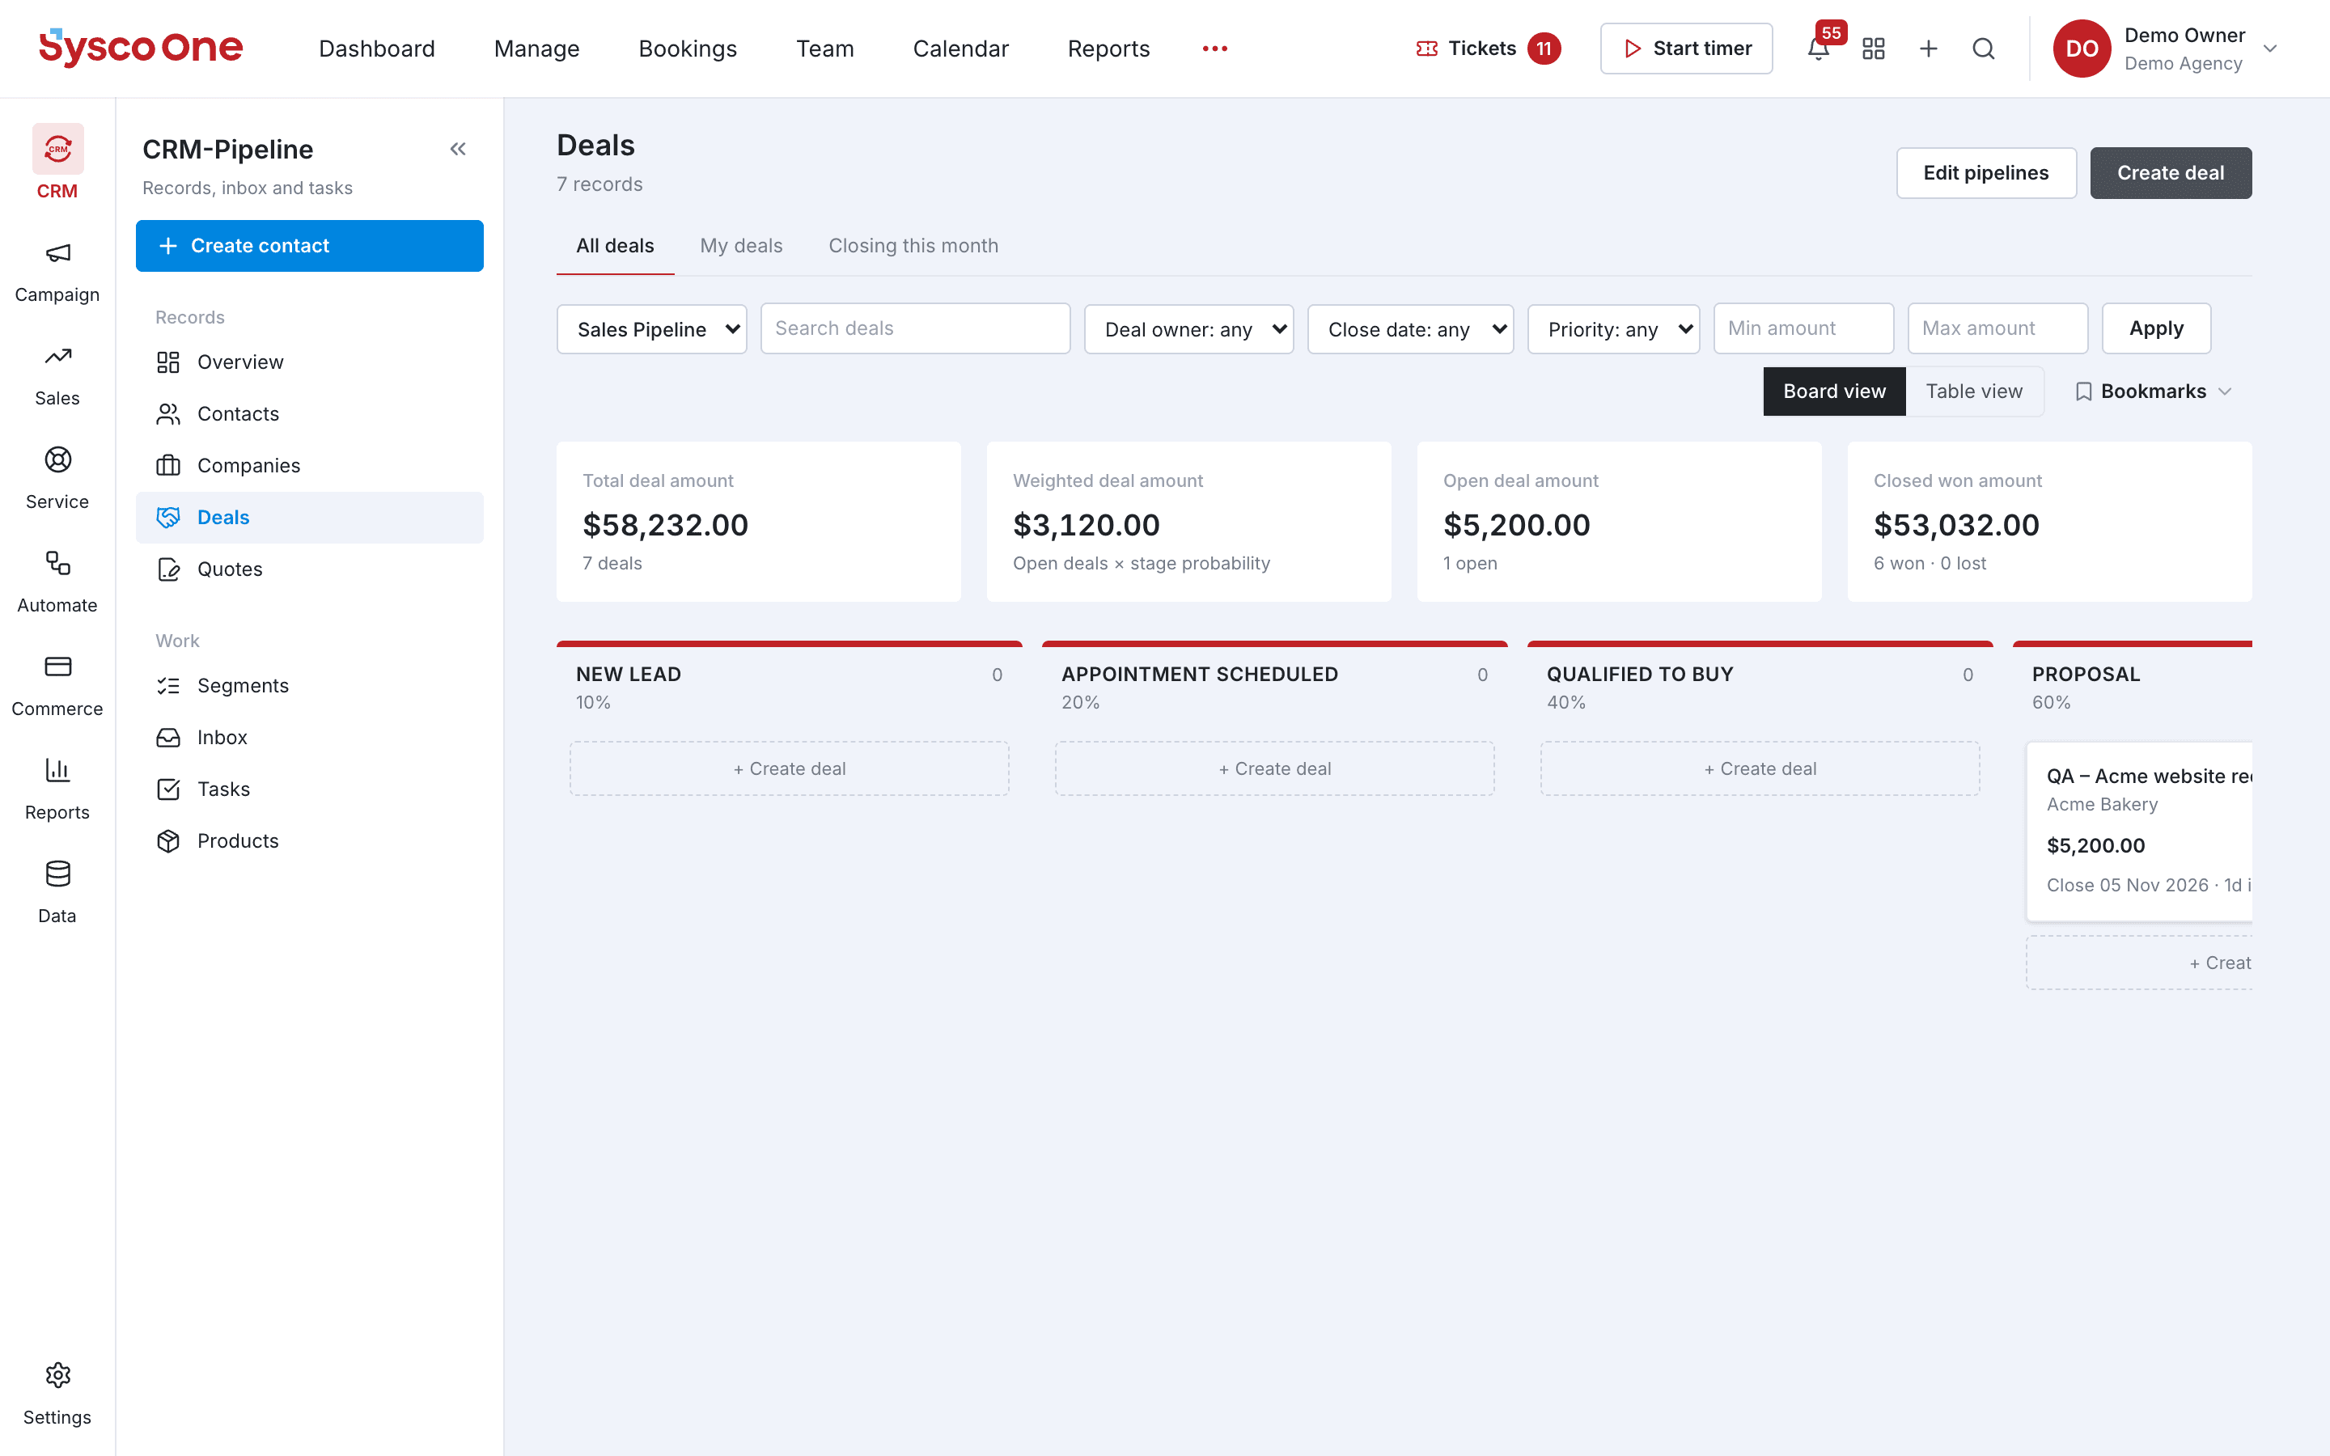Viewport: 2330px width, 1456px height.
Task: Click Edit pipelines
Action: tap(1986, 173)
